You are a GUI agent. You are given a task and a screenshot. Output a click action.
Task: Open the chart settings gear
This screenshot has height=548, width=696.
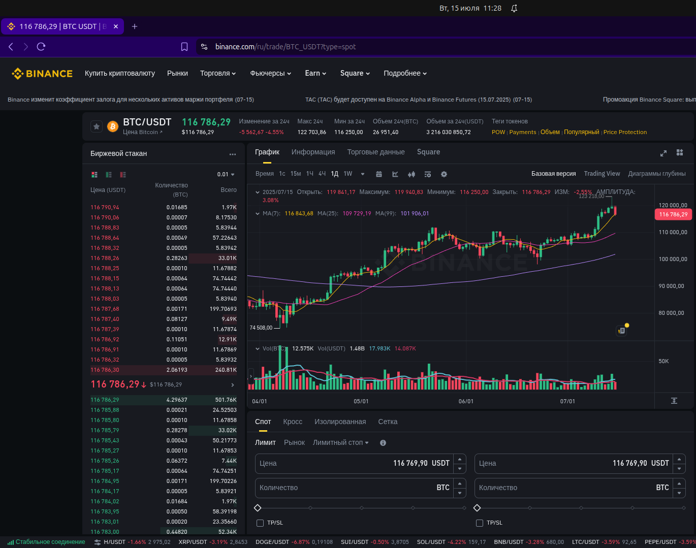444,174
